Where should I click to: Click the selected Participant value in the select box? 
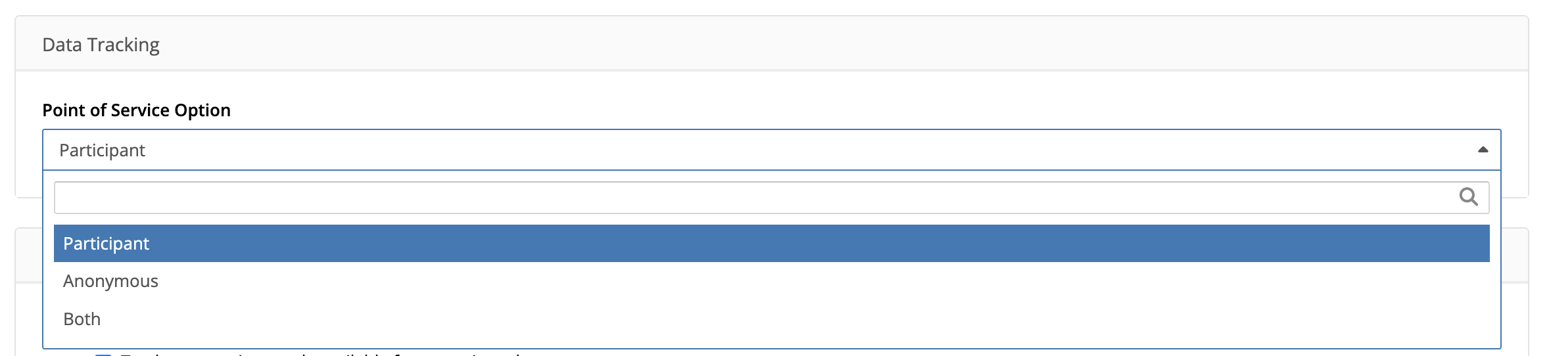102,150
